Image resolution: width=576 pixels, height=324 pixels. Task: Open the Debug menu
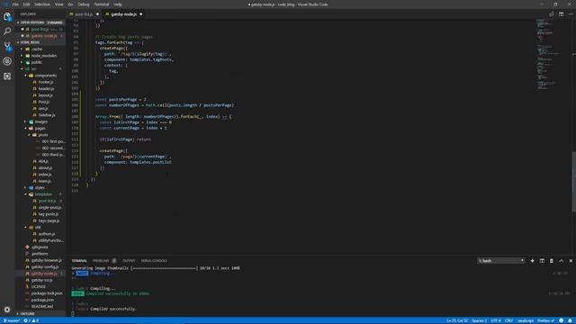(x=84, y=4)
